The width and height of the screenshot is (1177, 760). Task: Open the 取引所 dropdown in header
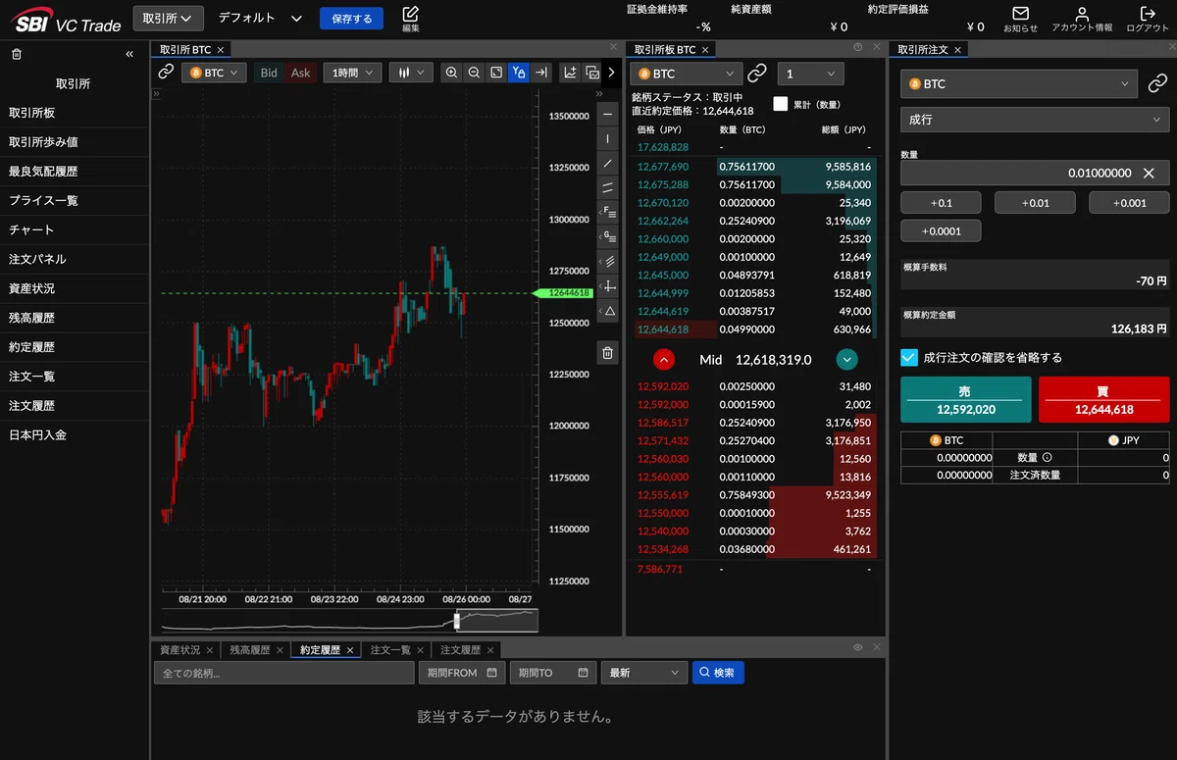coord(168,18)
